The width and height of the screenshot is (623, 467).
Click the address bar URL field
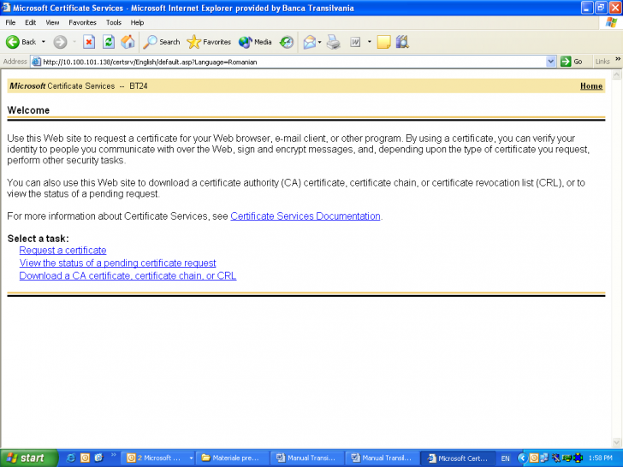pyautogui.click(x=294, y=62)
